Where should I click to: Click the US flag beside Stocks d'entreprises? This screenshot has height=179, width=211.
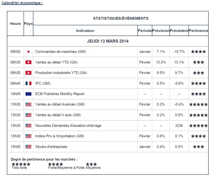click(28, 147)
